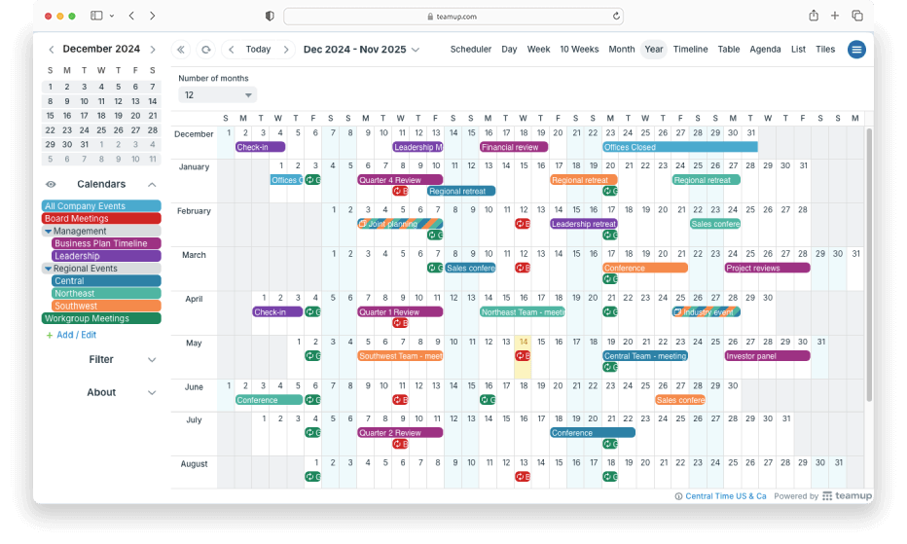This screenshot has height=544, width=907.
Task: Collapse the Management calendar folder
Action: point(48,232)
